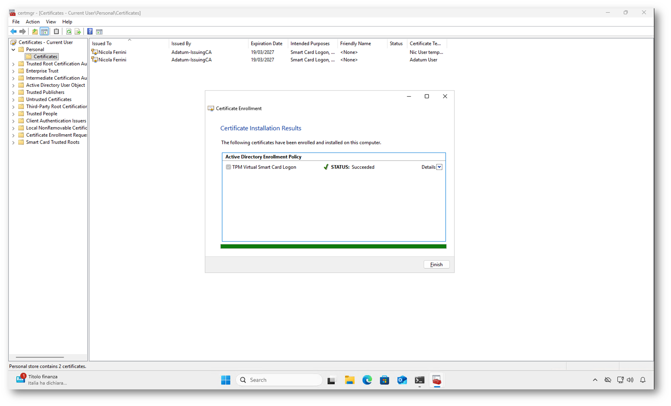Click the Finish button
Viewport: 671px width, 406px height.
(x=436, y=265)
